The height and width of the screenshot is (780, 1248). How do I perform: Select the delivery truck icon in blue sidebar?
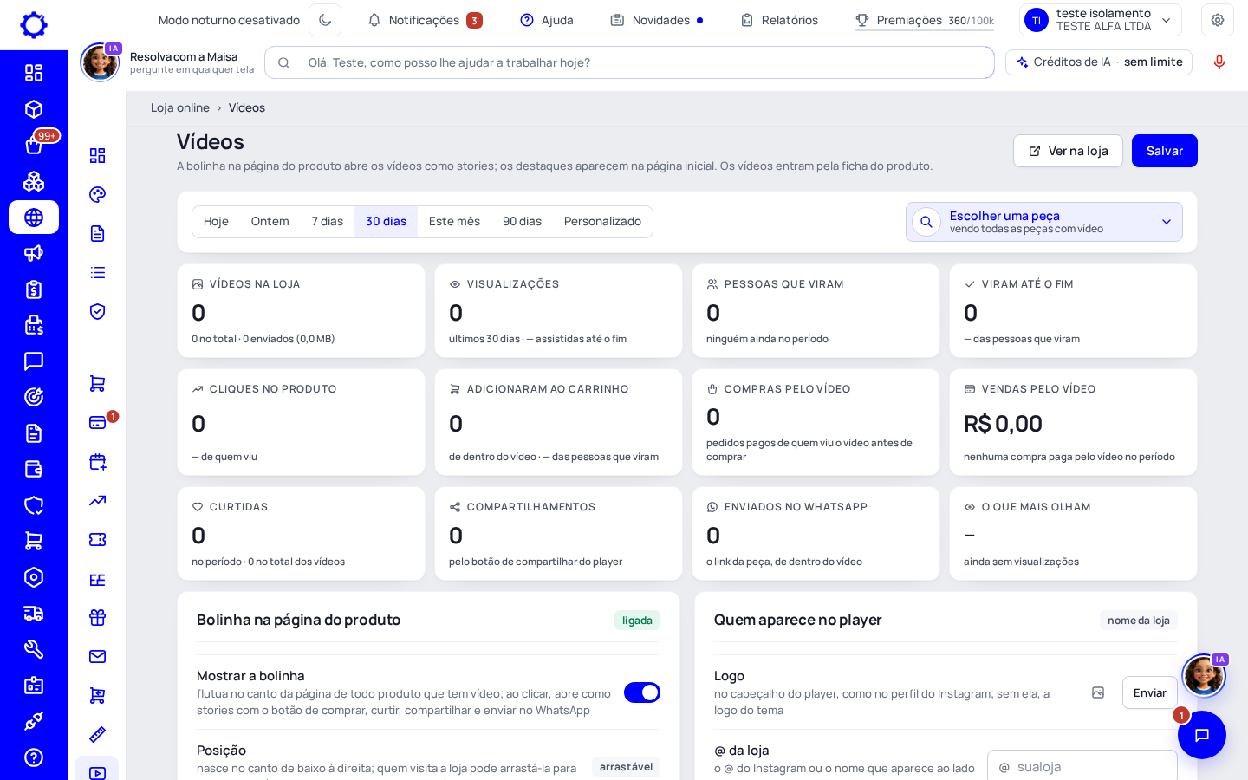pos(34,614)
